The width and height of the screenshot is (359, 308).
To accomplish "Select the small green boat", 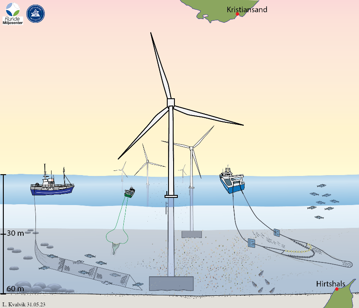I will [130, 193].
